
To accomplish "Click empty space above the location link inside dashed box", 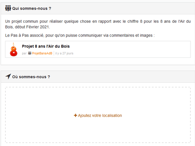I will click(x=97, y=97).
